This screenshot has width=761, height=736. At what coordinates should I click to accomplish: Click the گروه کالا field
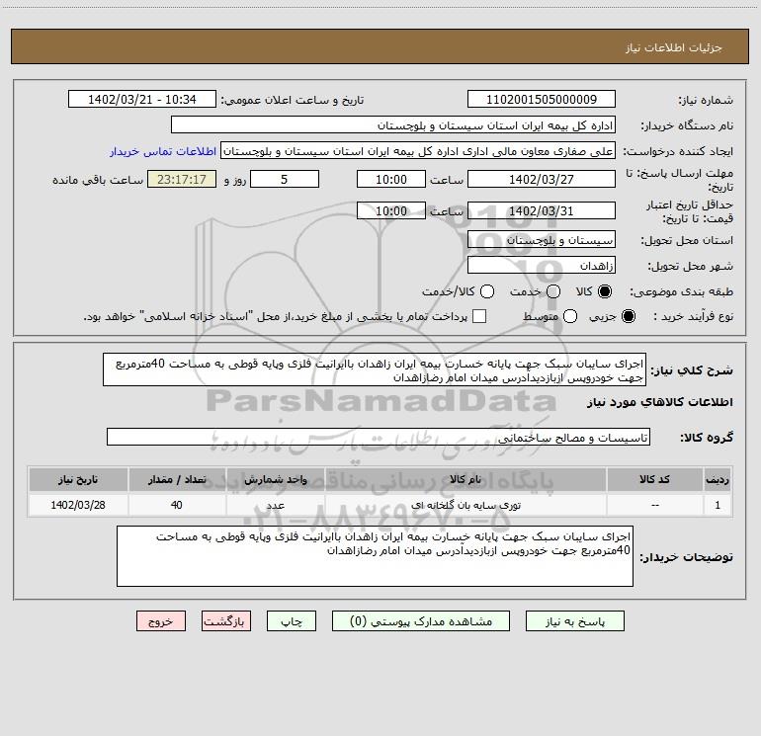click(379, 437)
